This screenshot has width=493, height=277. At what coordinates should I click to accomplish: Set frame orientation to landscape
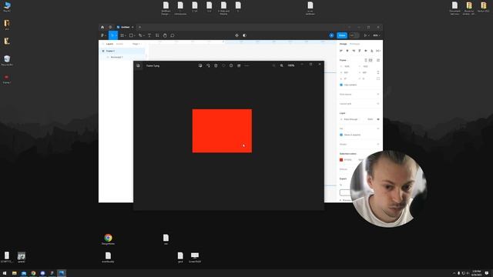[371, 60]
